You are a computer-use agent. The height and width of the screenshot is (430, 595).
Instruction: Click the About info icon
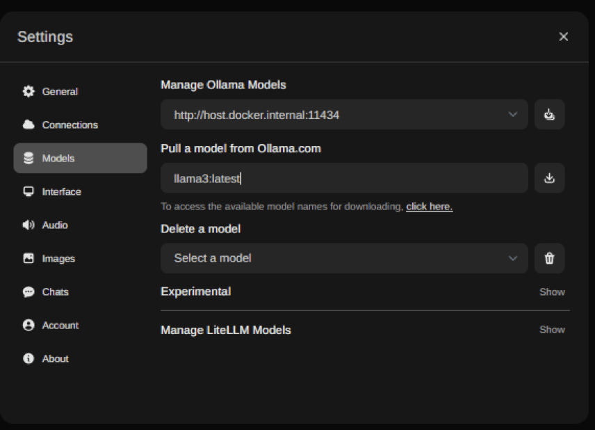(28, 358)
